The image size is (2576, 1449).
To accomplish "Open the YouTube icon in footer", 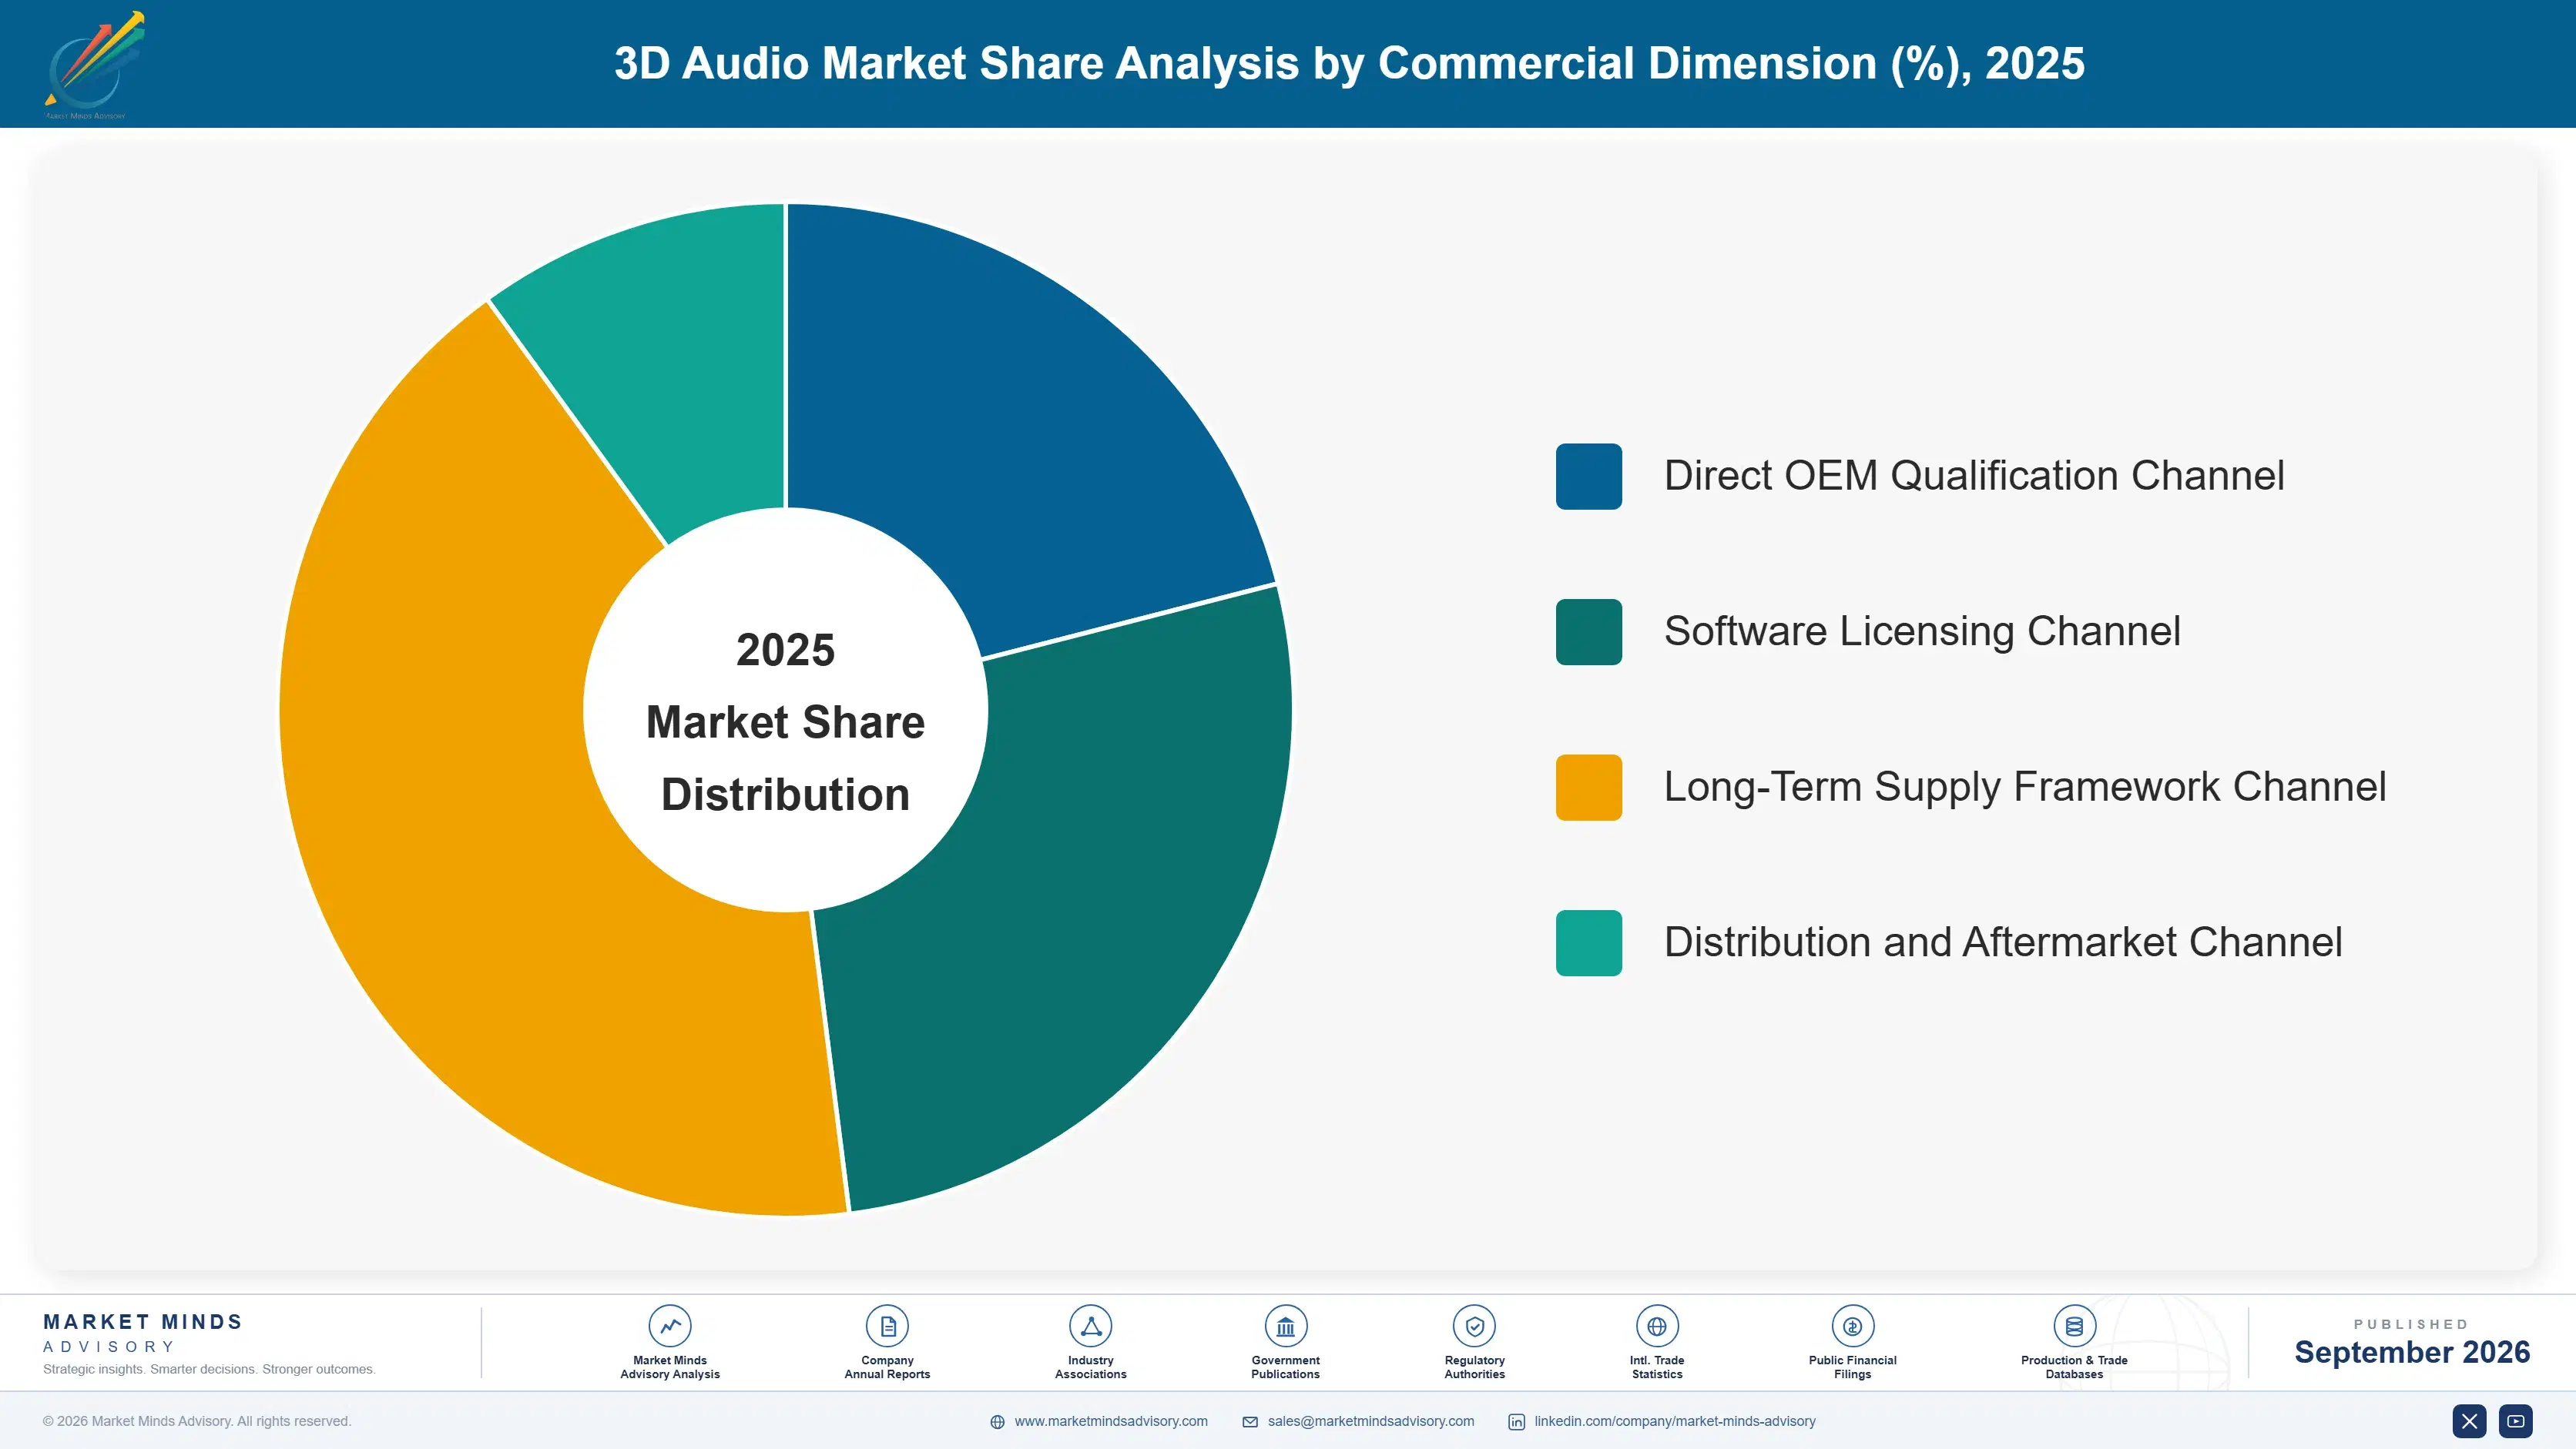I will coord(2516,1421).
